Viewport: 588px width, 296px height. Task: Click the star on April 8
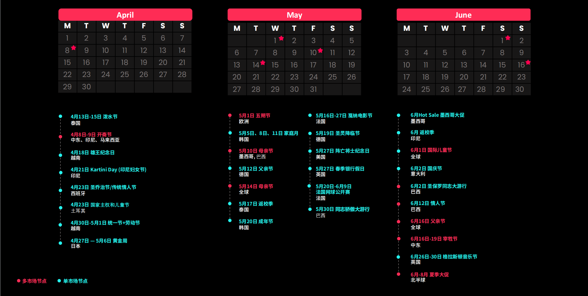74,48
